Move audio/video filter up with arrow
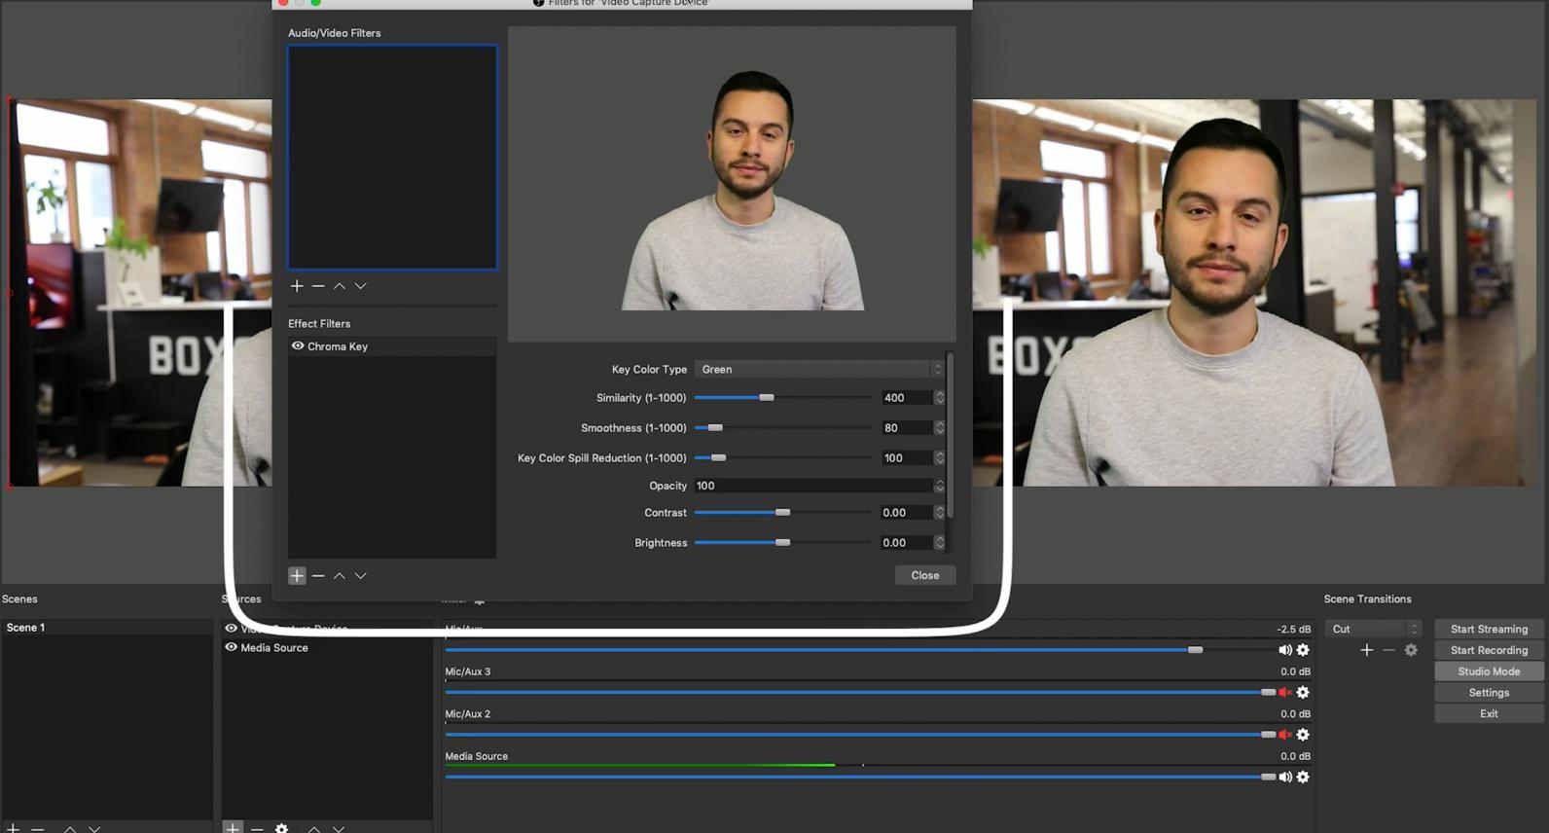Viewport: 1549px width, 833px height. click(x=340, y=286)
